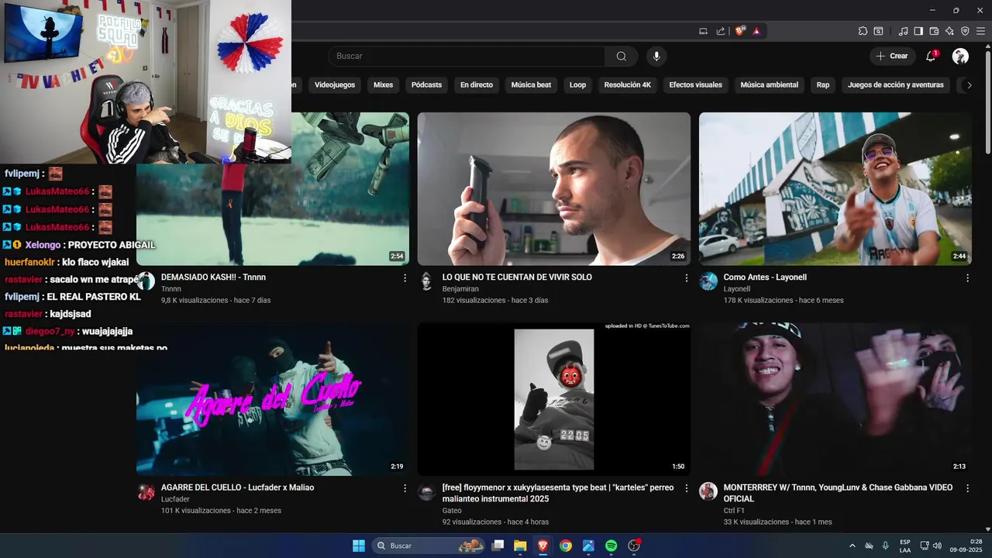992x558 pixels.
Task: Click the tab search icon in the toolbar
Action: 878,31
